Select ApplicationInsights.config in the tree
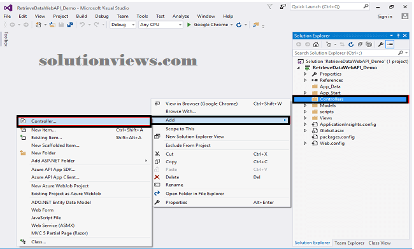The height and width of the screenshot is (249, 414). 348,124
